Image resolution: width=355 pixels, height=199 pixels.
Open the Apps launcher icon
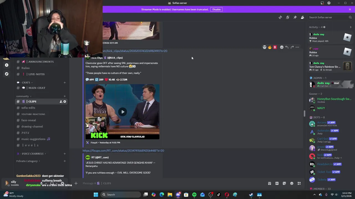point(299,183)
